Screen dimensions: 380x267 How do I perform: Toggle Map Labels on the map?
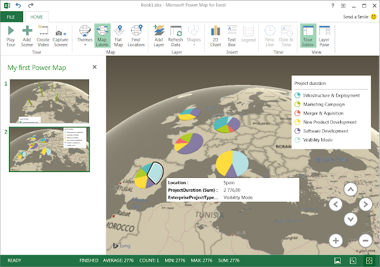pyautogui.click(x=102, y=36)
